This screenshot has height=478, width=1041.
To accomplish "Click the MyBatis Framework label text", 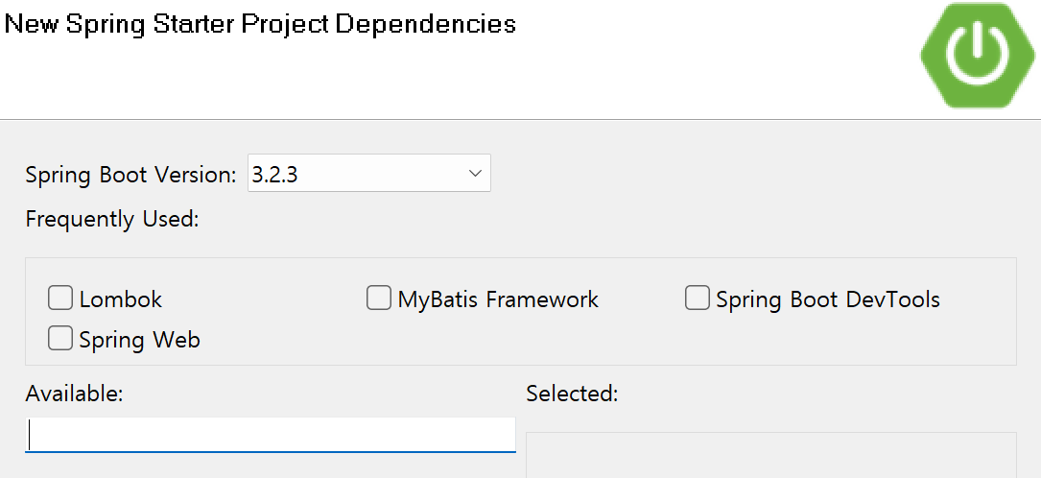I will pyautogui.click(x=498, y=299).
